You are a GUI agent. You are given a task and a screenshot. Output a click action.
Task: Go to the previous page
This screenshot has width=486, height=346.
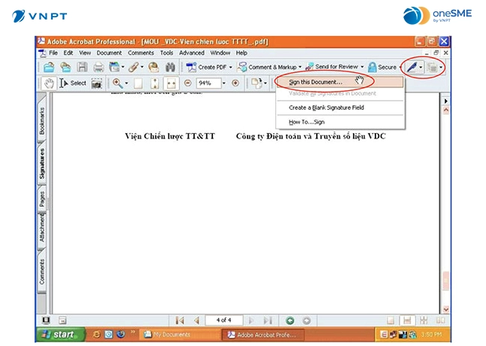click(x=196, y=320)
